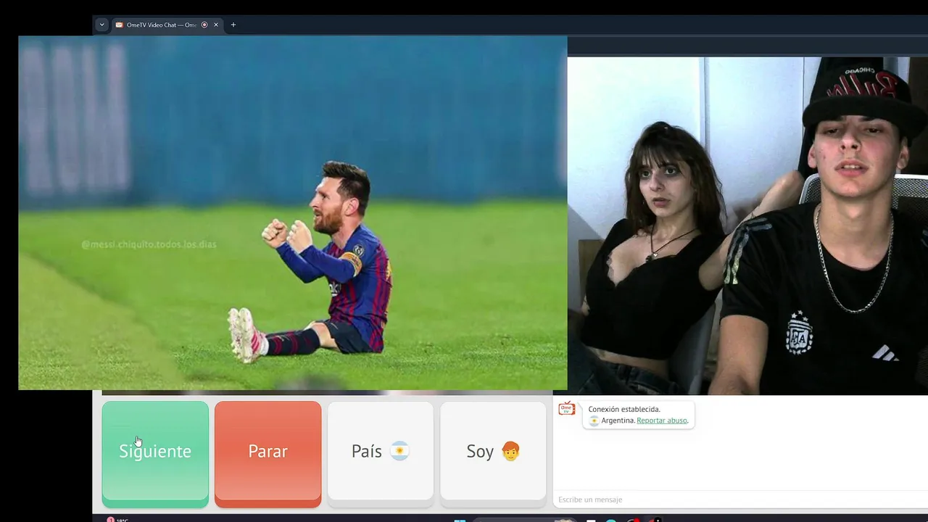Click the OmeTV logo icon in chat
928x522 pixels.
tap(567, 409)
